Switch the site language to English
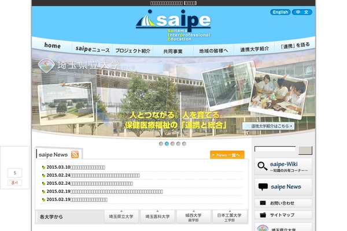347x231 pixels. point(280,12)
